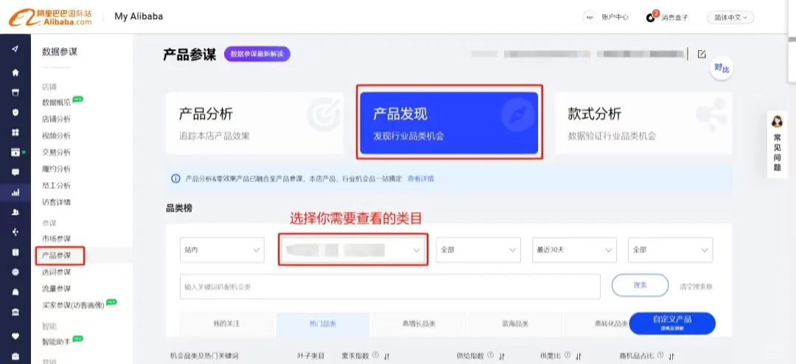Click the bank building icon in left rail
The height and width of the screenshot is (364, 796).
coord(15,311)
